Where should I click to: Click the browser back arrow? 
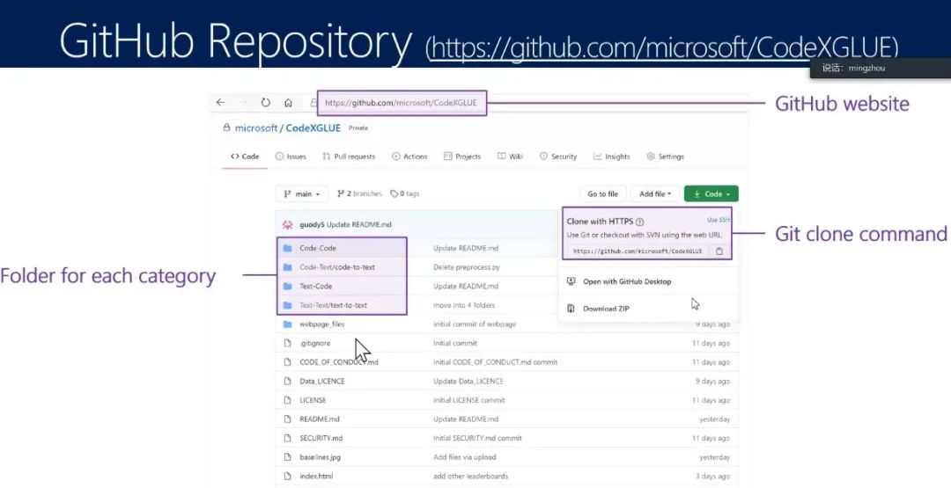220,103
